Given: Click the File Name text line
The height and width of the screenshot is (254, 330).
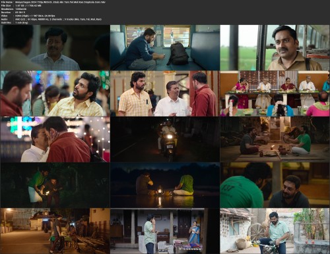Looking at the screenshot, I should tap(53, 2).
